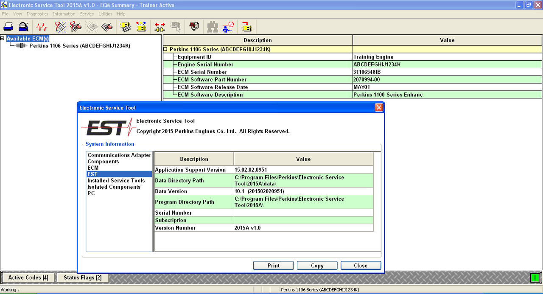543x294 pixels.
Task: Click the Print button in the dialog
Action: (x=274, y=266)
